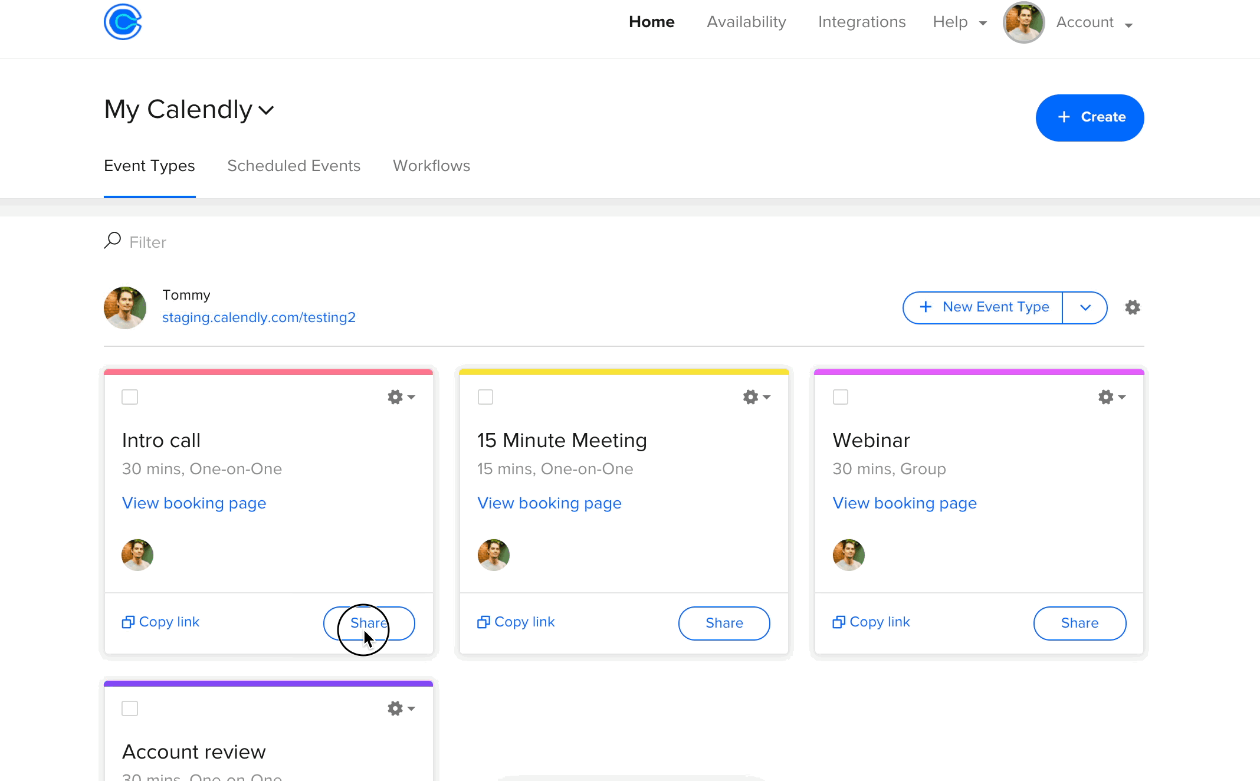Toggle the checkbox on Account review card

[x=130, y=709]
